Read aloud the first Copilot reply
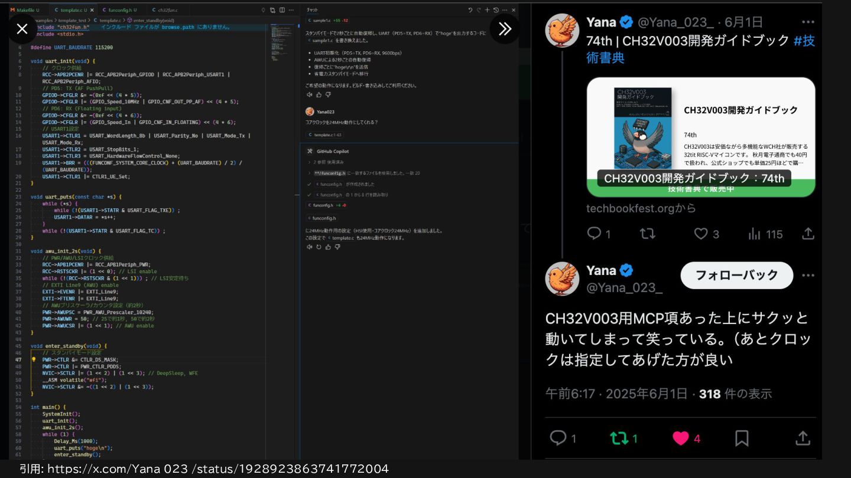 pos(309,94)
